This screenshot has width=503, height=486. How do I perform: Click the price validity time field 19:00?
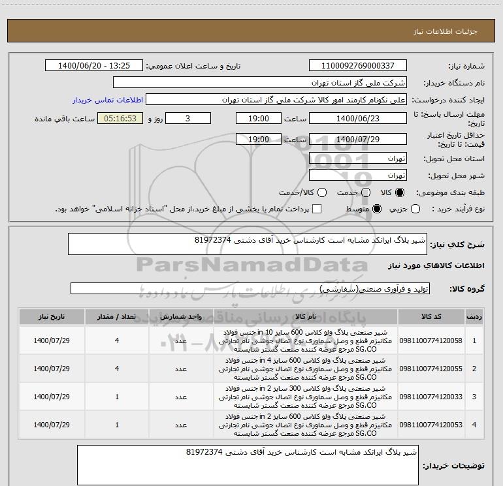tap(259, 139)
